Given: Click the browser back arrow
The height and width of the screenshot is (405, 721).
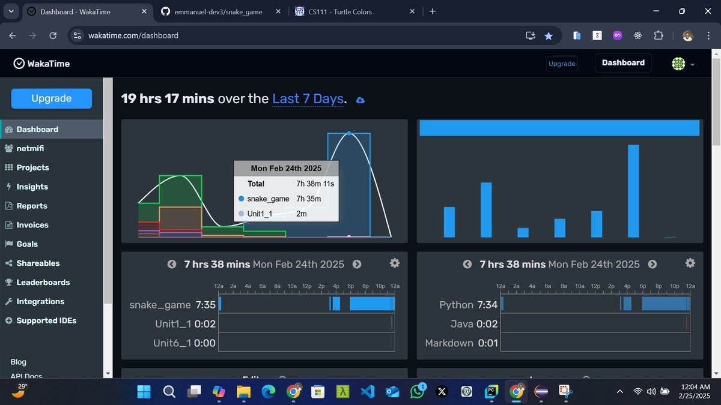Looking at the screenshot, I should pos(13,35).
